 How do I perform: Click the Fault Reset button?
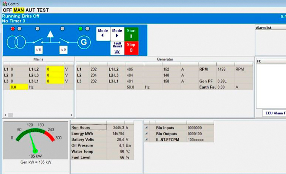(x=117, y=48)
